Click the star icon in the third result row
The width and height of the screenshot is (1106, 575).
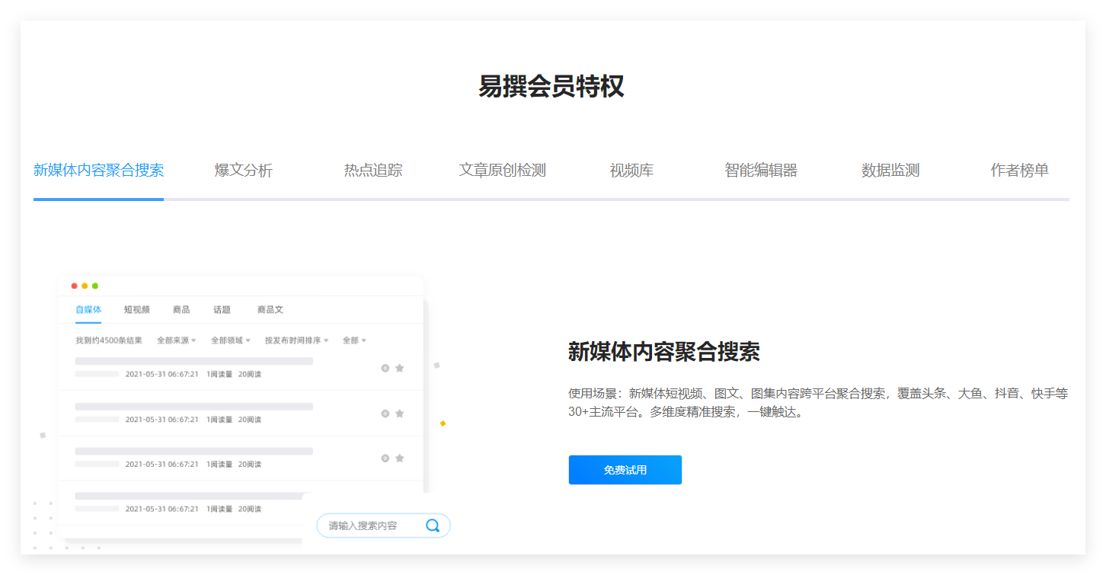click(x=399, y=458)
